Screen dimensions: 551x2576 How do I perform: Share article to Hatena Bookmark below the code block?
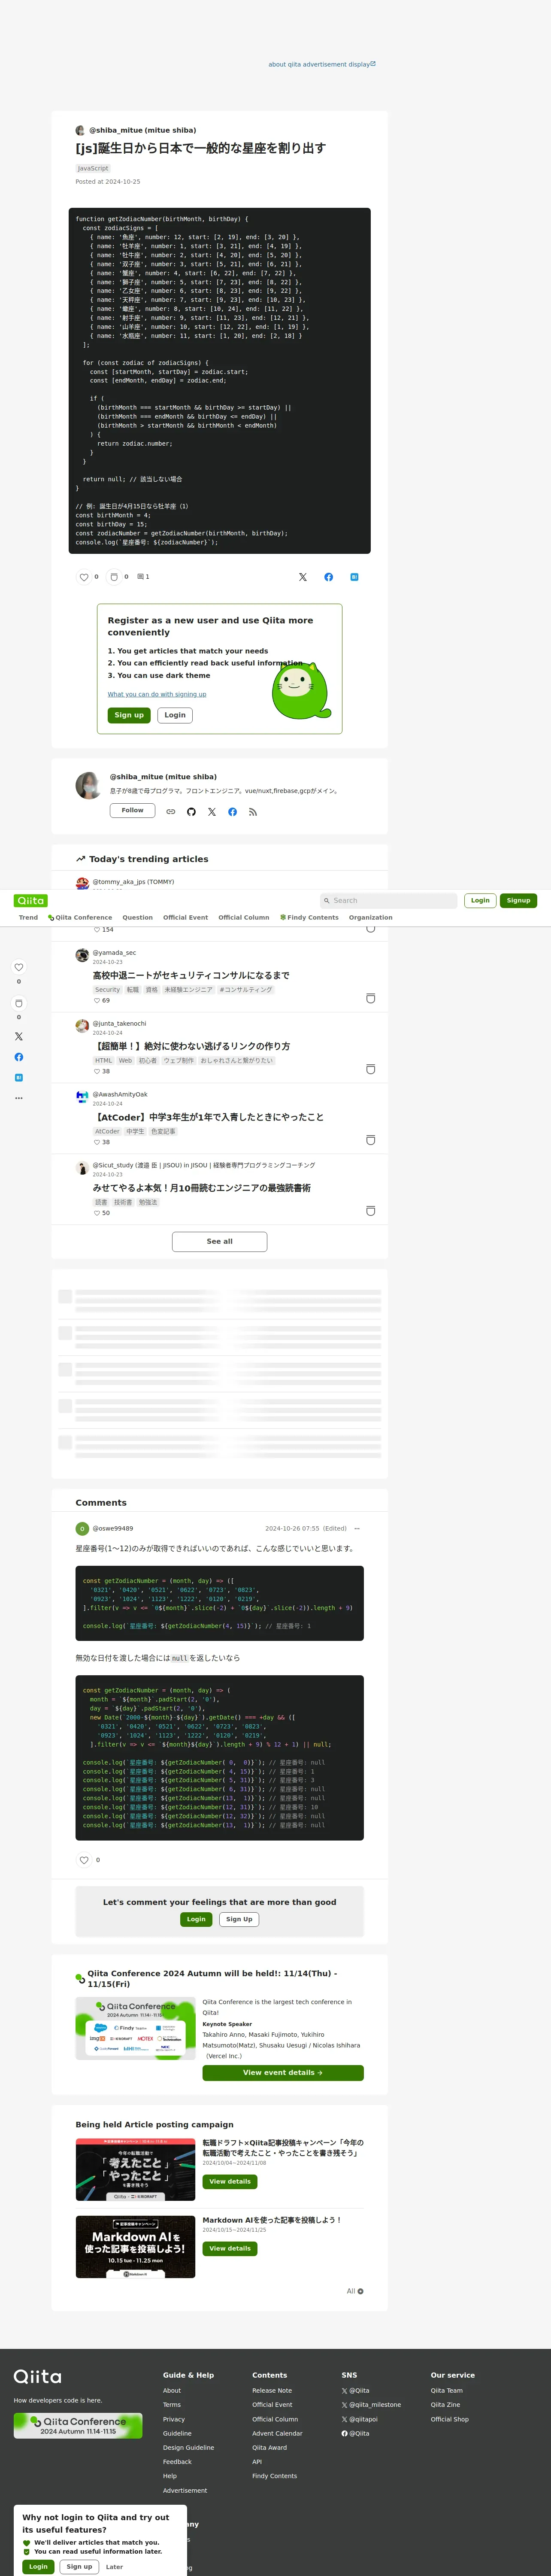pos(354,577)
